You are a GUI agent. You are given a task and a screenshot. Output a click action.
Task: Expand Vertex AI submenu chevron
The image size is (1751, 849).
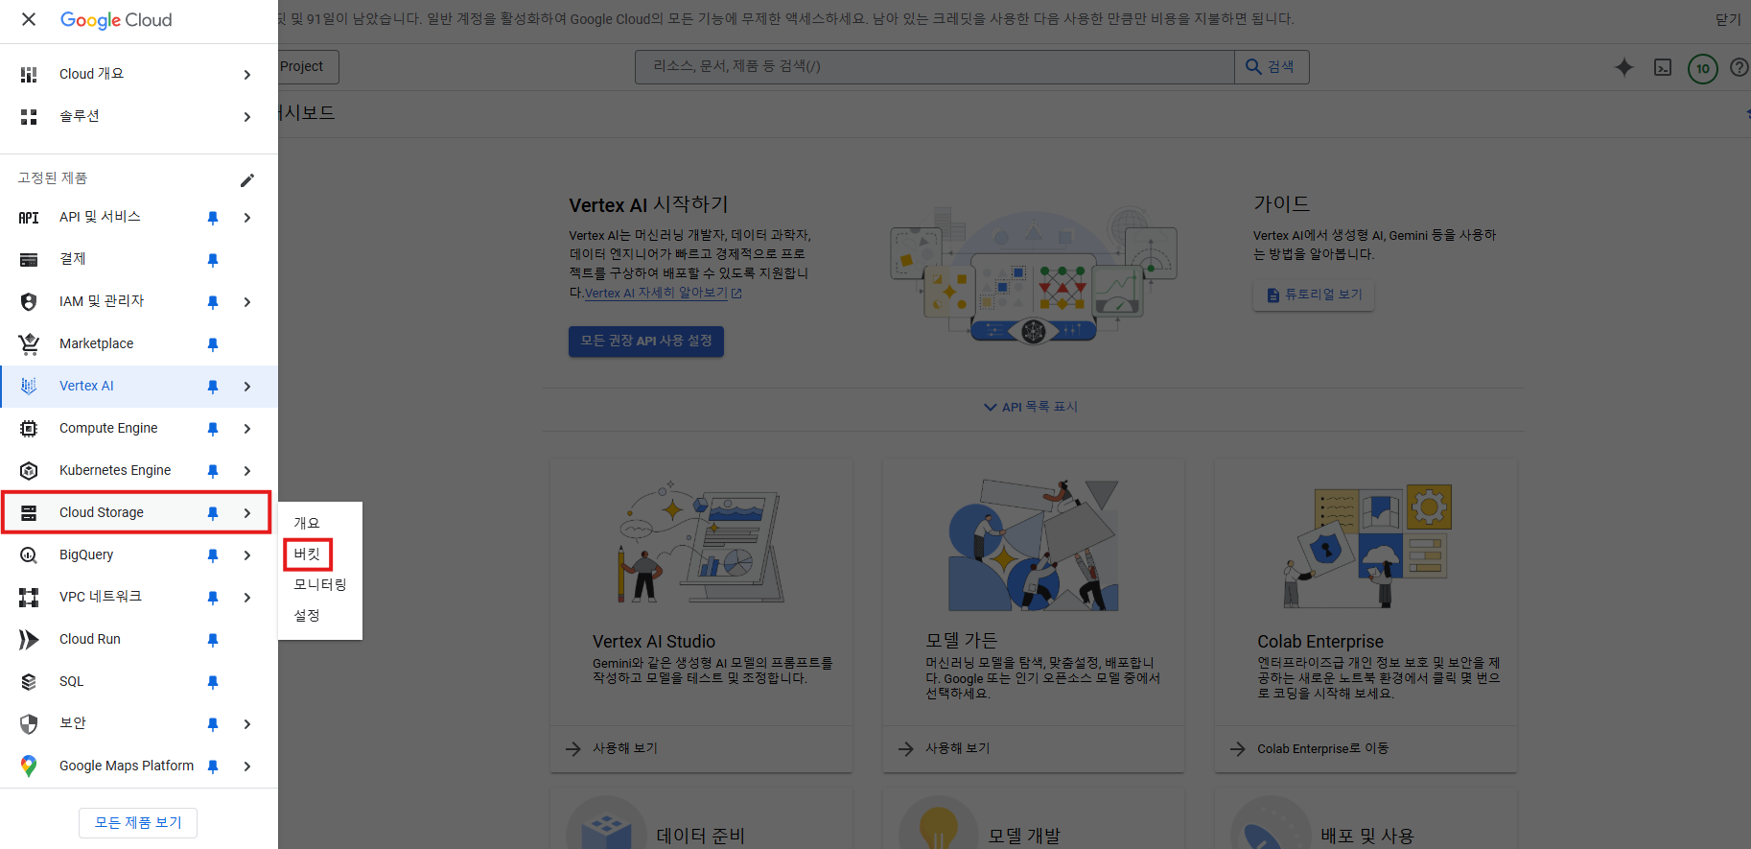point(247,387)
